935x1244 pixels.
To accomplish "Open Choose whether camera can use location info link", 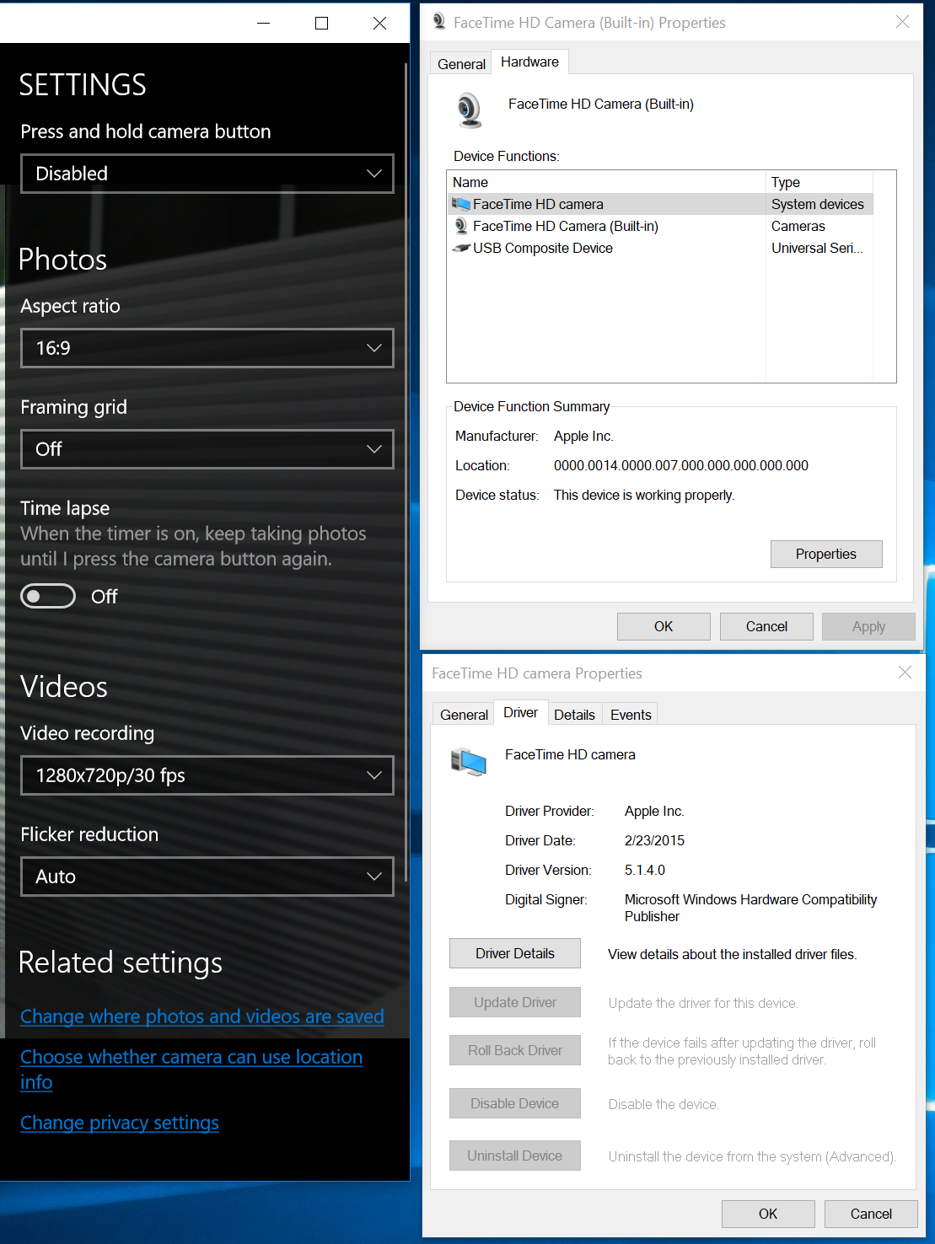I will click(191, 1070).
